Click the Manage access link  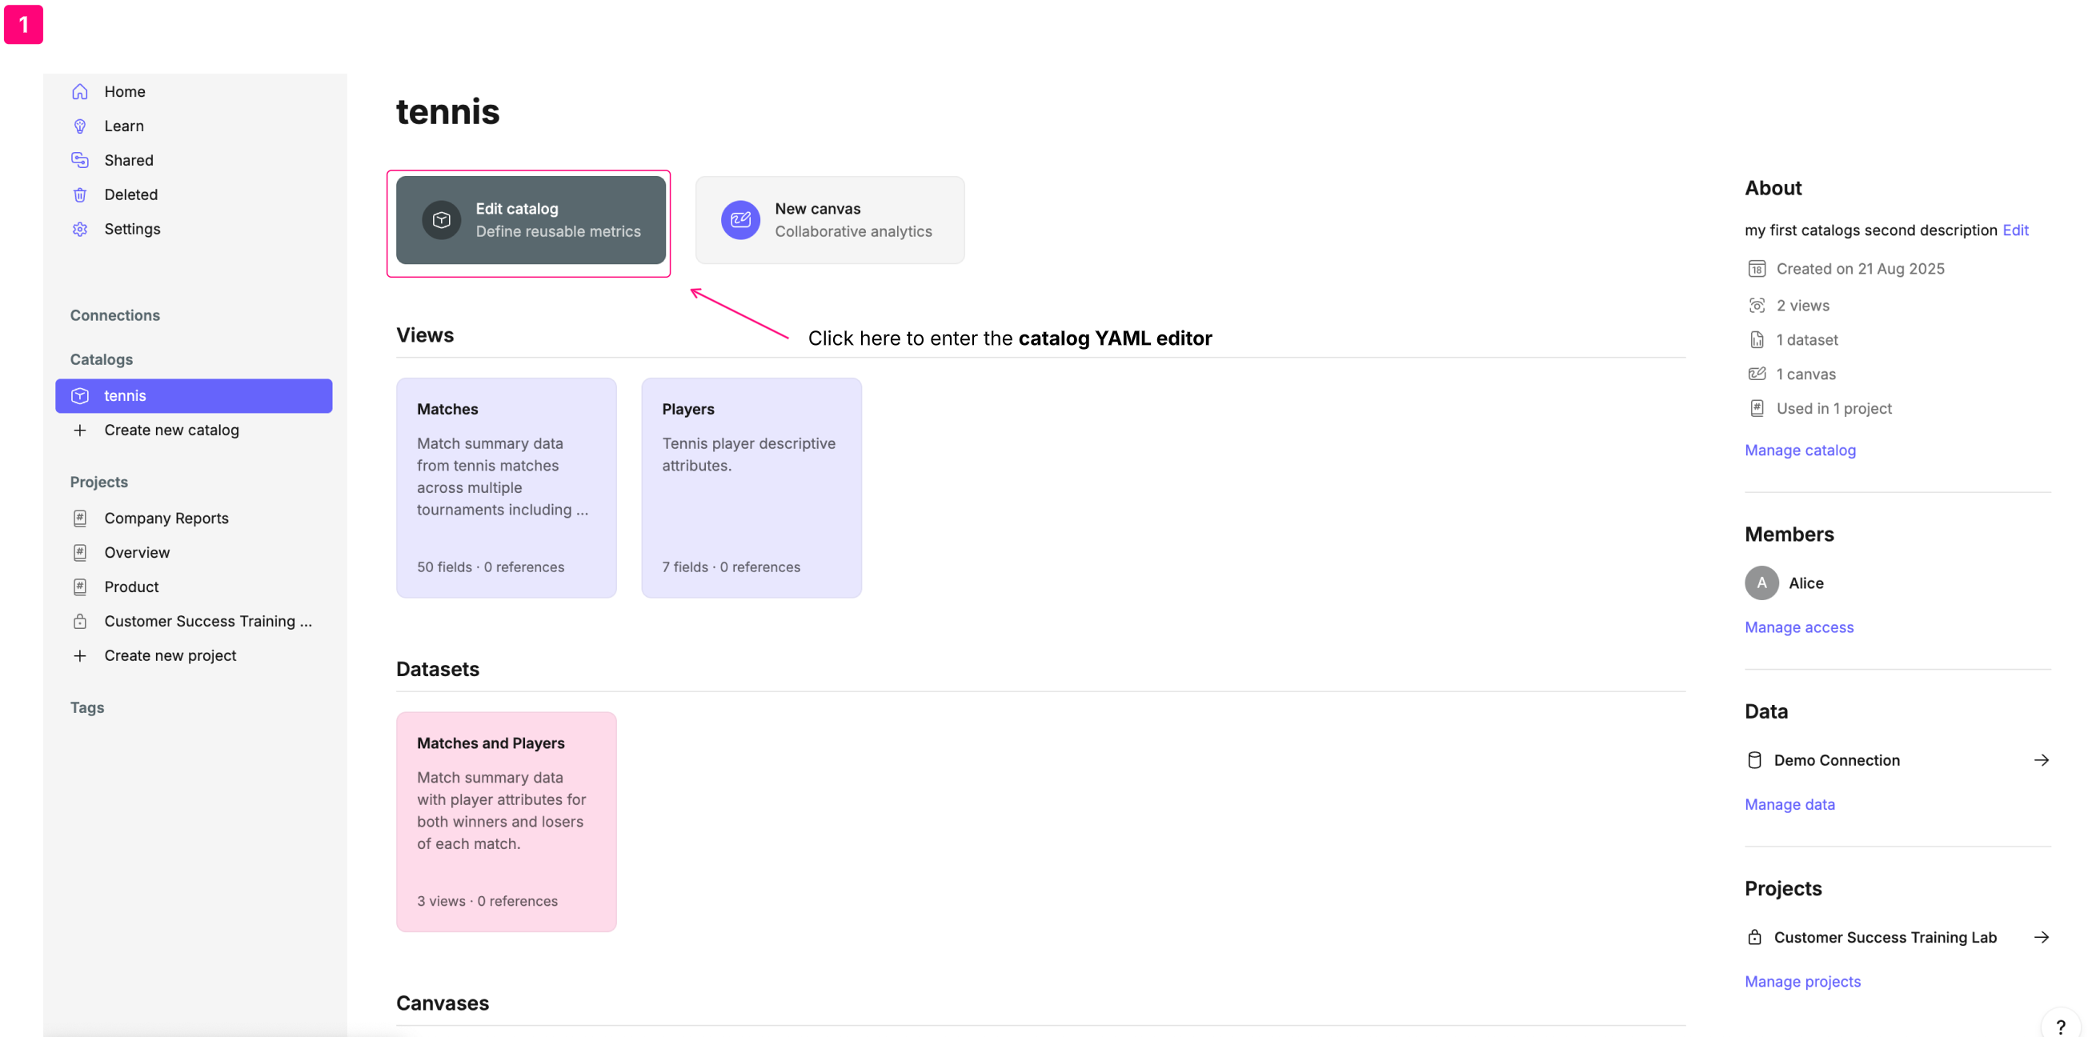1798,627
